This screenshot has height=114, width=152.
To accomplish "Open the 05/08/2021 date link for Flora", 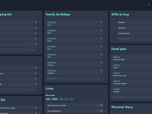I will point(52,47).
